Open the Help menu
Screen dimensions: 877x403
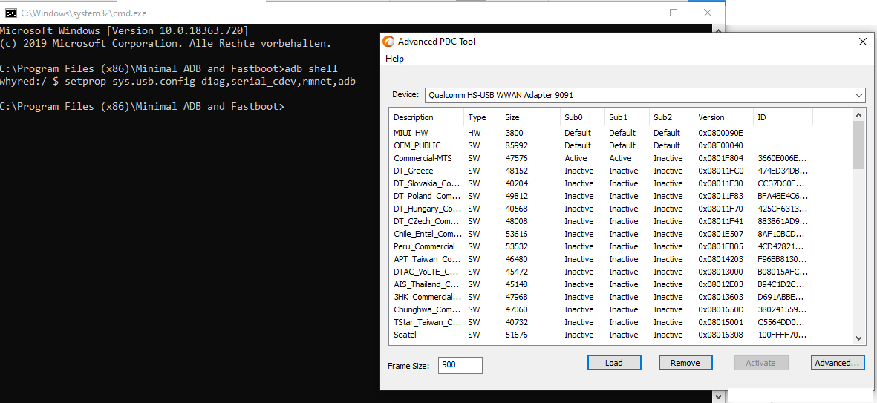click(x=394, y=59)
